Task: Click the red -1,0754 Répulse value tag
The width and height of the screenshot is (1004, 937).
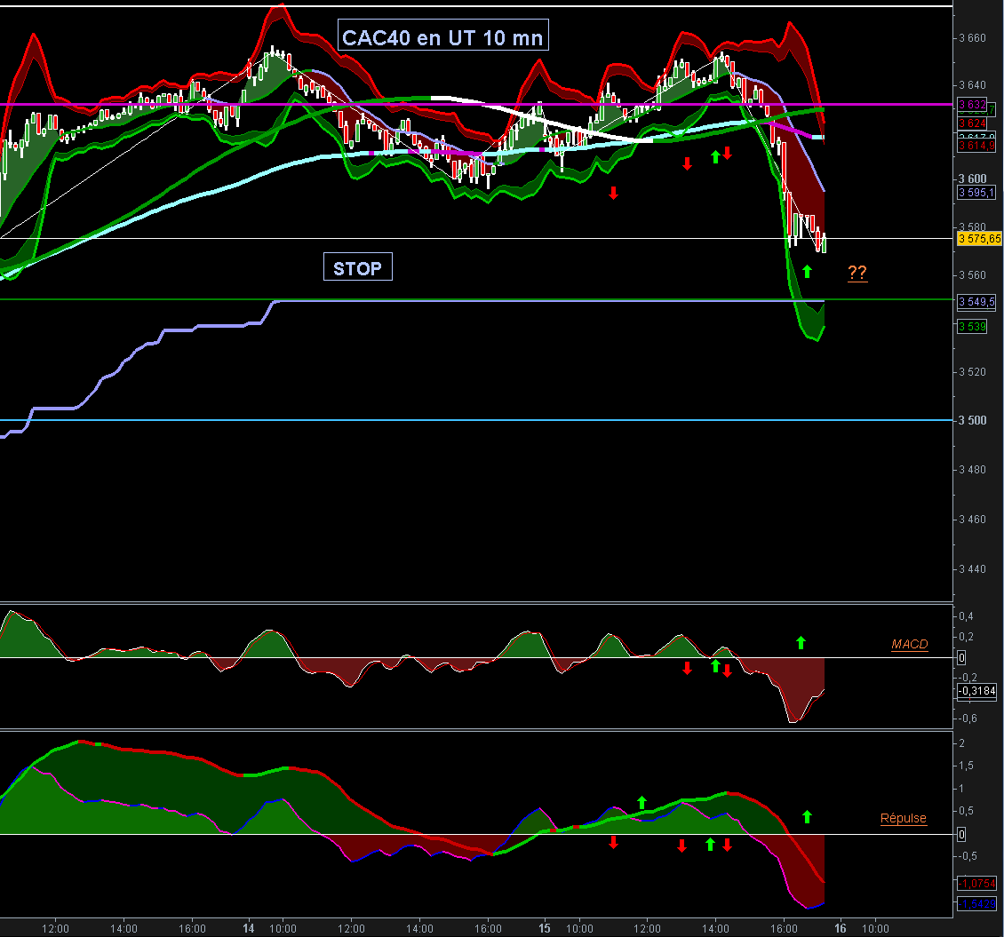Action: tap(976, 883)
